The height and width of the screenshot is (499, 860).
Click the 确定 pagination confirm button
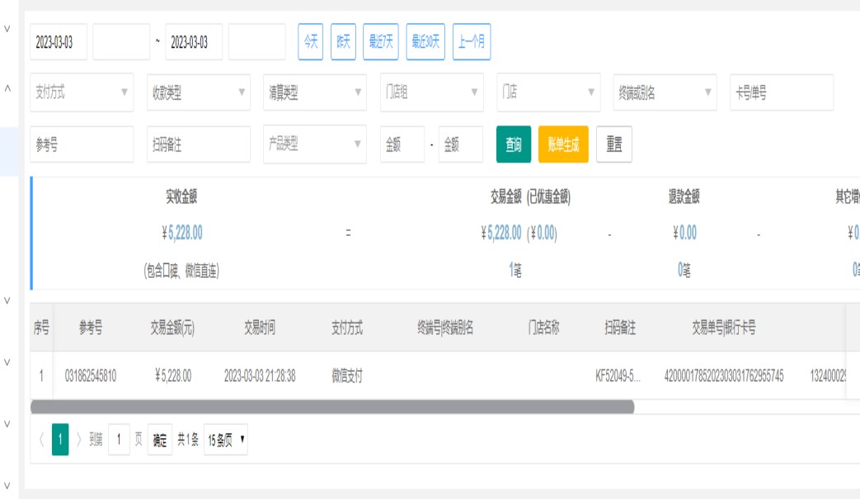point(161,440)
